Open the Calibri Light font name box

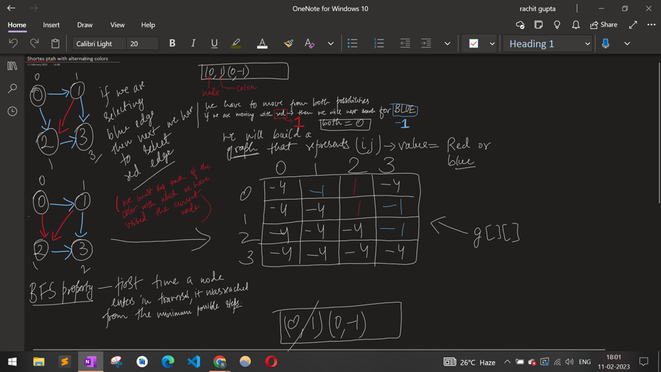click(x=98, y=44)
